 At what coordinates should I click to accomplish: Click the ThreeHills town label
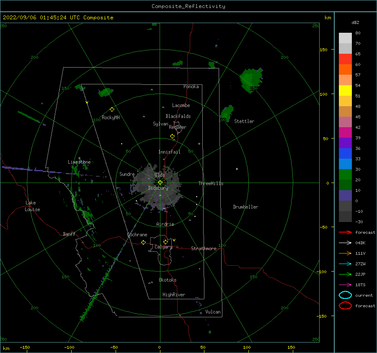(x=211, y=183)
